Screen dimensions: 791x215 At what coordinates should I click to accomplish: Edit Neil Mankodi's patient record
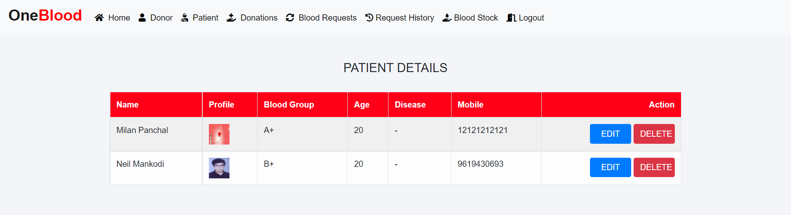(610, 167)
